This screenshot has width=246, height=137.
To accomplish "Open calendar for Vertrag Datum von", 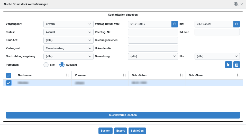I will (x=175, y=24).
